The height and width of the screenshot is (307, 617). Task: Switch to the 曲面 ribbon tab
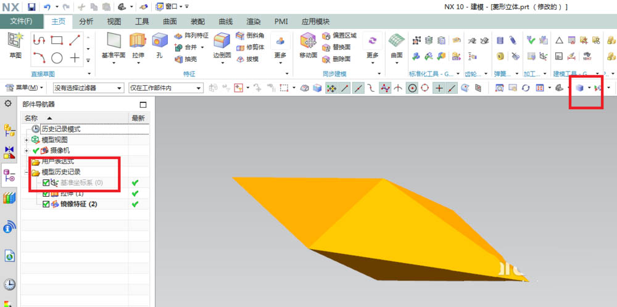(170, 22)
